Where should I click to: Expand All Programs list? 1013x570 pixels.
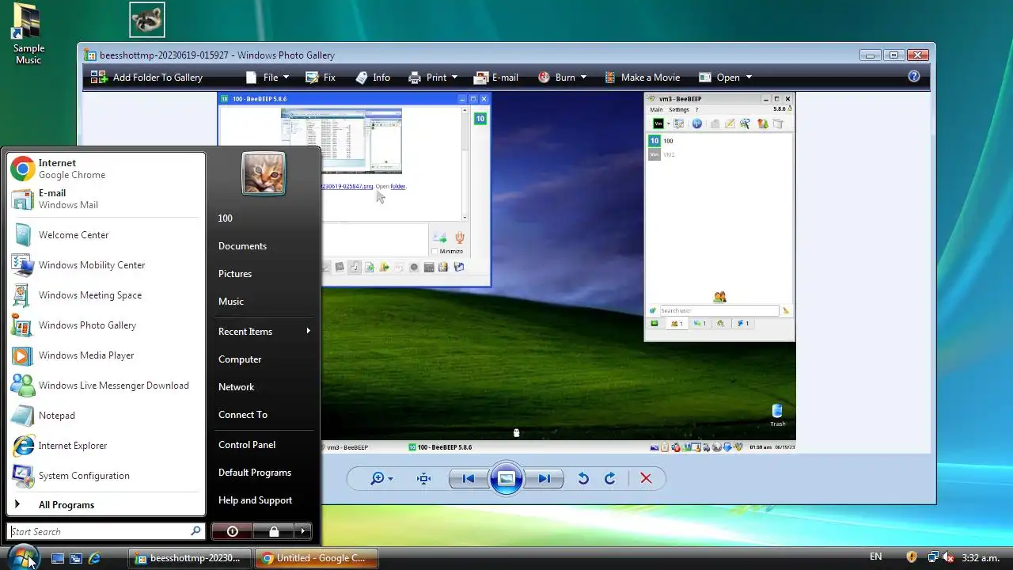pyautogui.click(x=105, y=505)
